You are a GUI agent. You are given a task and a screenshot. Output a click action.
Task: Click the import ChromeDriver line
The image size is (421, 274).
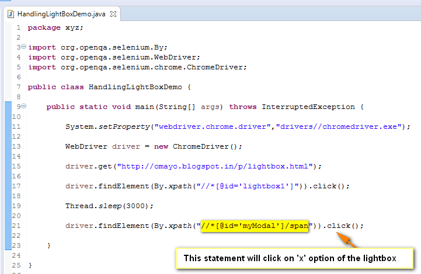(137, 67)
